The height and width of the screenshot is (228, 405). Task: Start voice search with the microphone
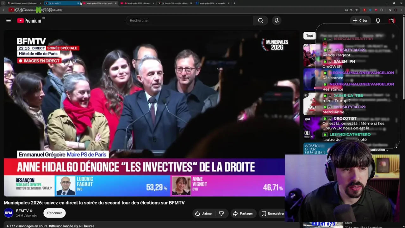tap(277, 21)
